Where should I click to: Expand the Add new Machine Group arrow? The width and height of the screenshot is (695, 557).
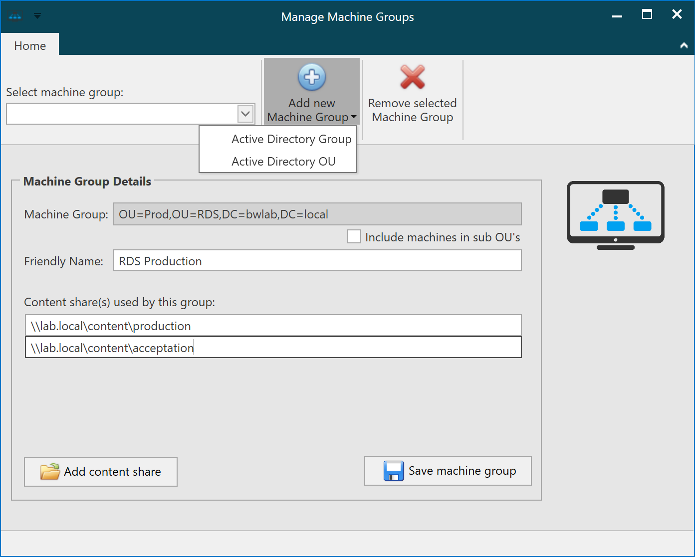coord(354,117)
